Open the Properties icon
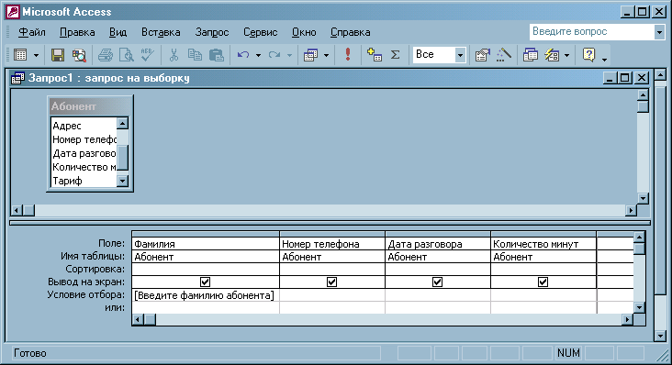The height and width of the screenshot is (365, 672). (x=483, y=55)
